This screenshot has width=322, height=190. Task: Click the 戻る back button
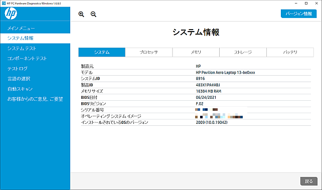coord(308,181)
